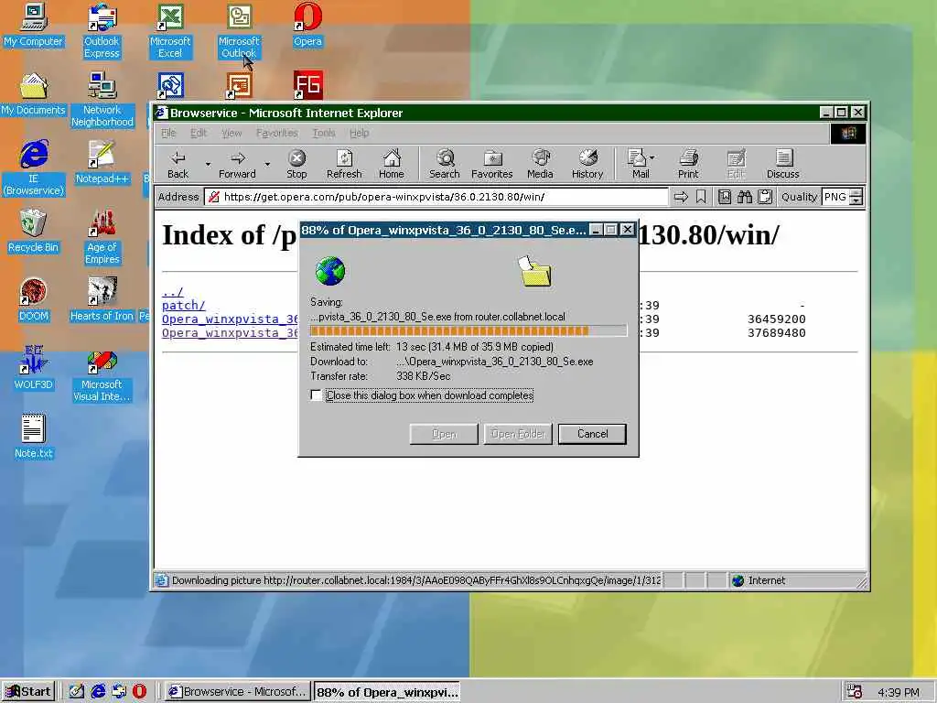This screenshot has width=937, height=703.
Task: Open the Favorites menu
Action: (276, 133)
